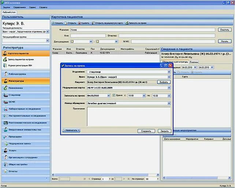Click the Удалить toolbar icon in Картотека

pos(83,23)
